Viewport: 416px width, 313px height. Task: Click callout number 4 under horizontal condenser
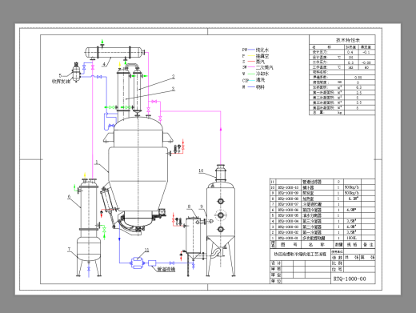click(x=104, y=64)
